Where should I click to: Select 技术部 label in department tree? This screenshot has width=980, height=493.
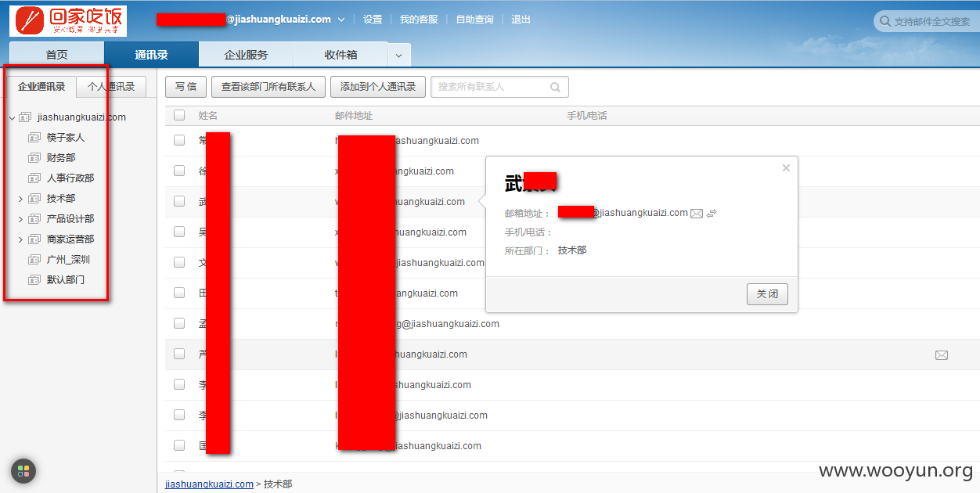pos(61,199)
